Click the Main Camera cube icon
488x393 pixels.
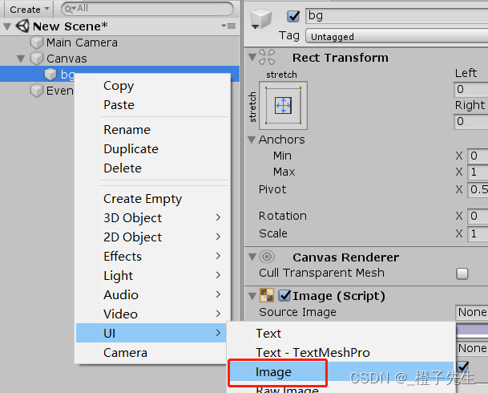(x=37, y=43)
